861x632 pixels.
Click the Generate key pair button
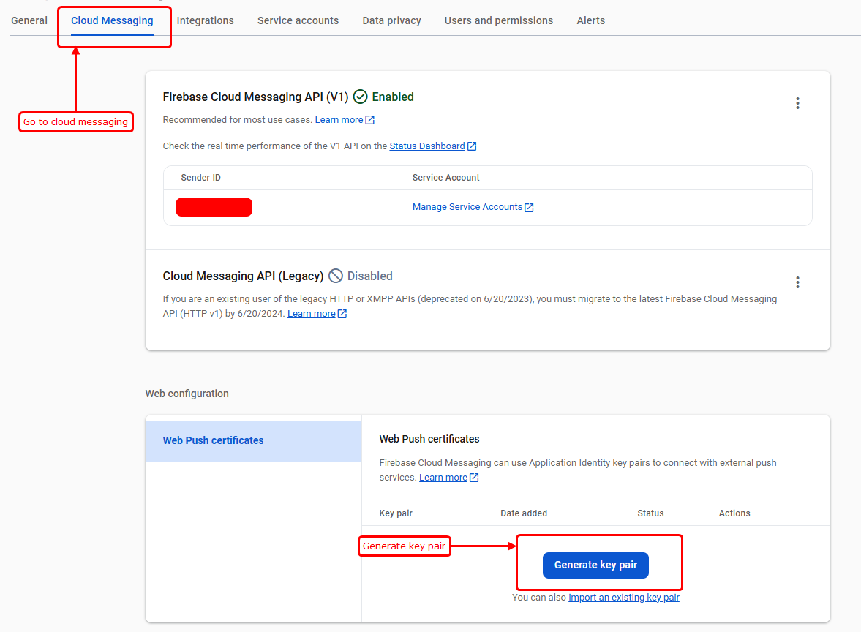point(595,565)
